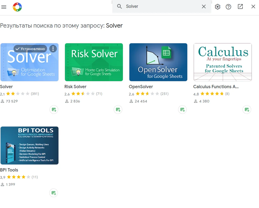Click the 2 836 users count

(x=75, y=101)
